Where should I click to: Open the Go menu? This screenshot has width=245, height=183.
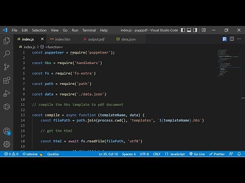point(65,30)
